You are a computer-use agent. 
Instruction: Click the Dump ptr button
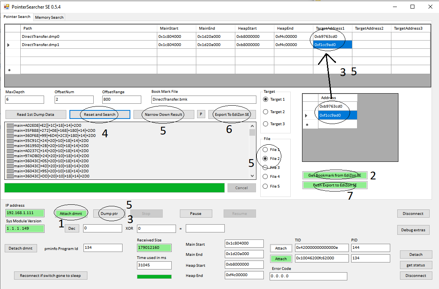pyautogui.click(x=109, y=213)
